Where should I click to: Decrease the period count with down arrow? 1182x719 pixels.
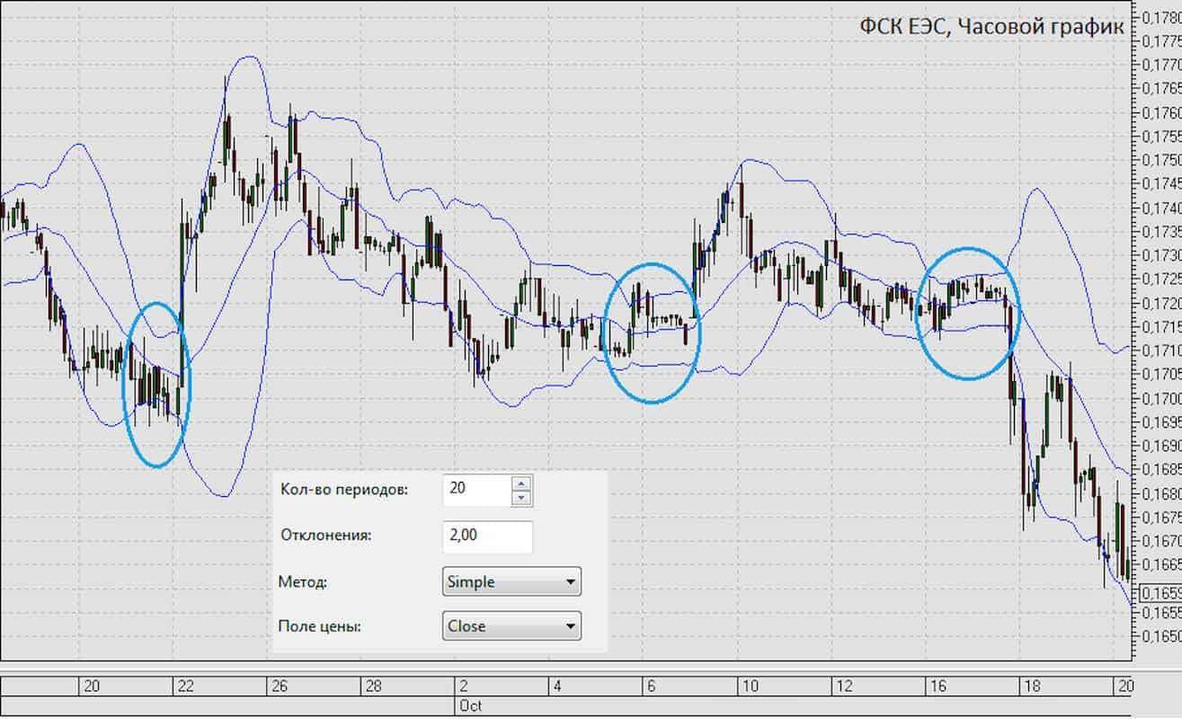coord(521,497)
